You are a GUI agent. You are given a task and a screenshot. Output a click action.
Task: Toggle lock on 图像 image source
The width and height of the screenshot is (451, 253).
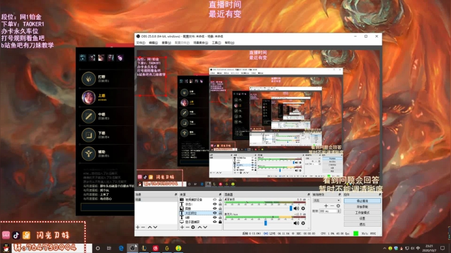tap(220, 209)
